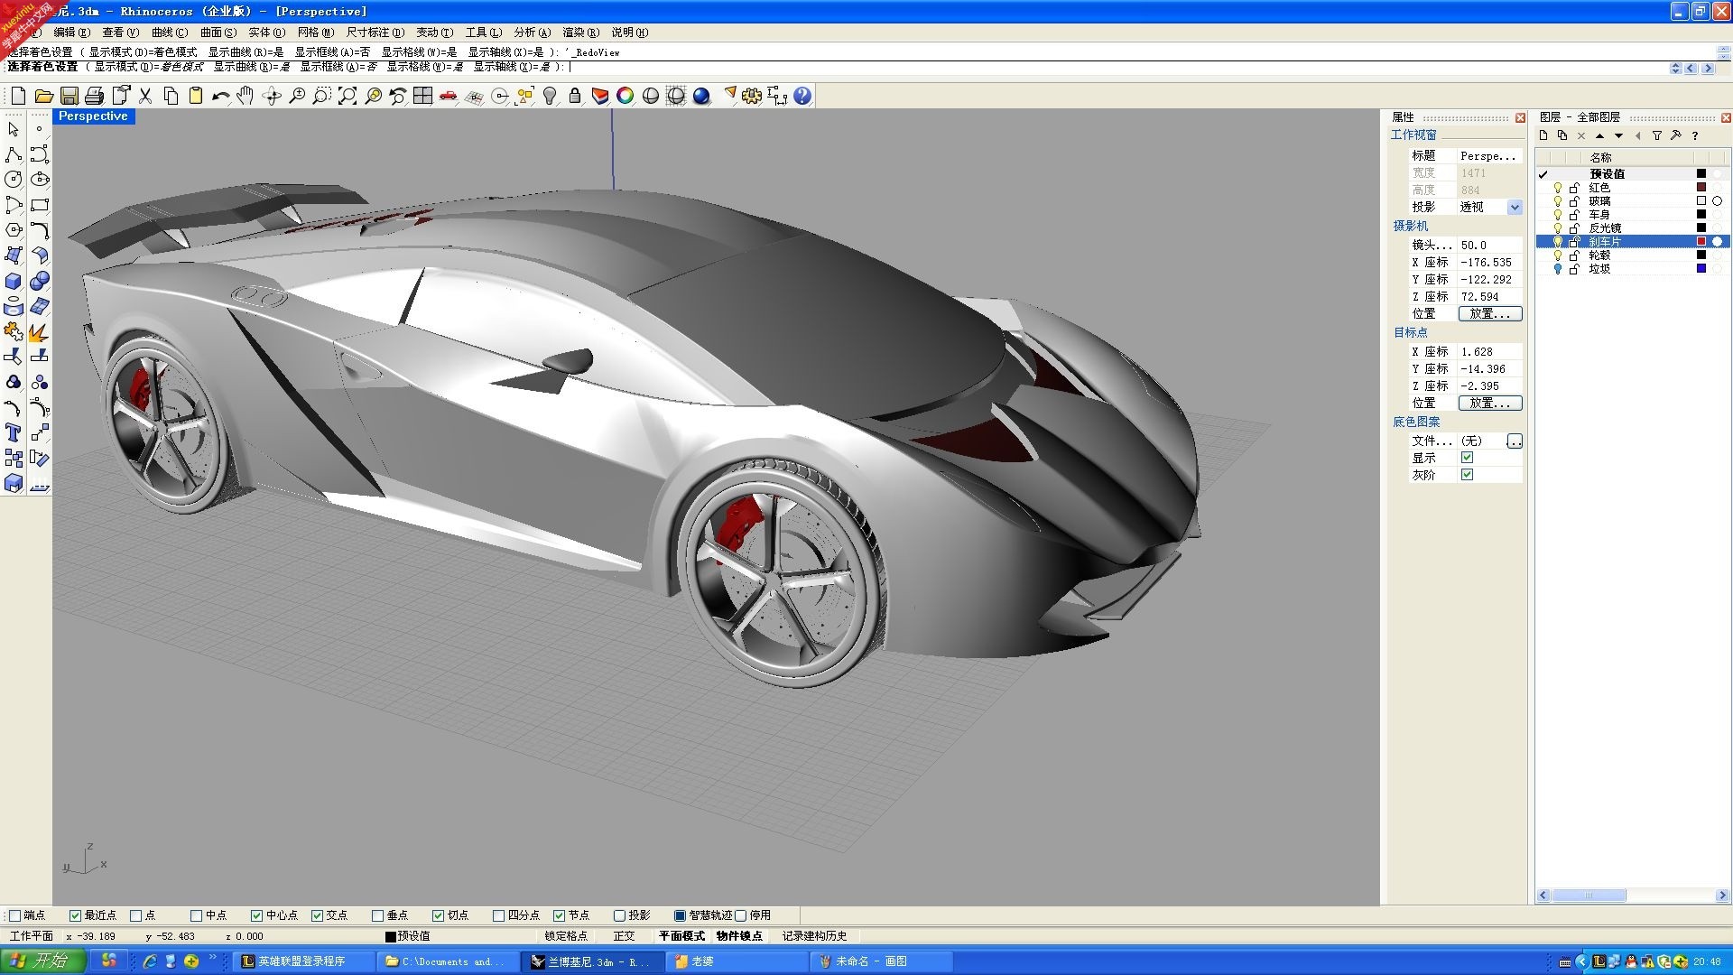Uncheck the 最近点 osnap checkbox
The width and height of the screenshot is (1733, 975).
click(76, 915)
